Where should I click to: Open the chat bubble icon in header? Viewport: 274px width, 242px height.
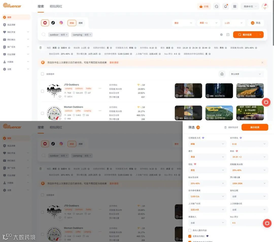coord(216,6)
